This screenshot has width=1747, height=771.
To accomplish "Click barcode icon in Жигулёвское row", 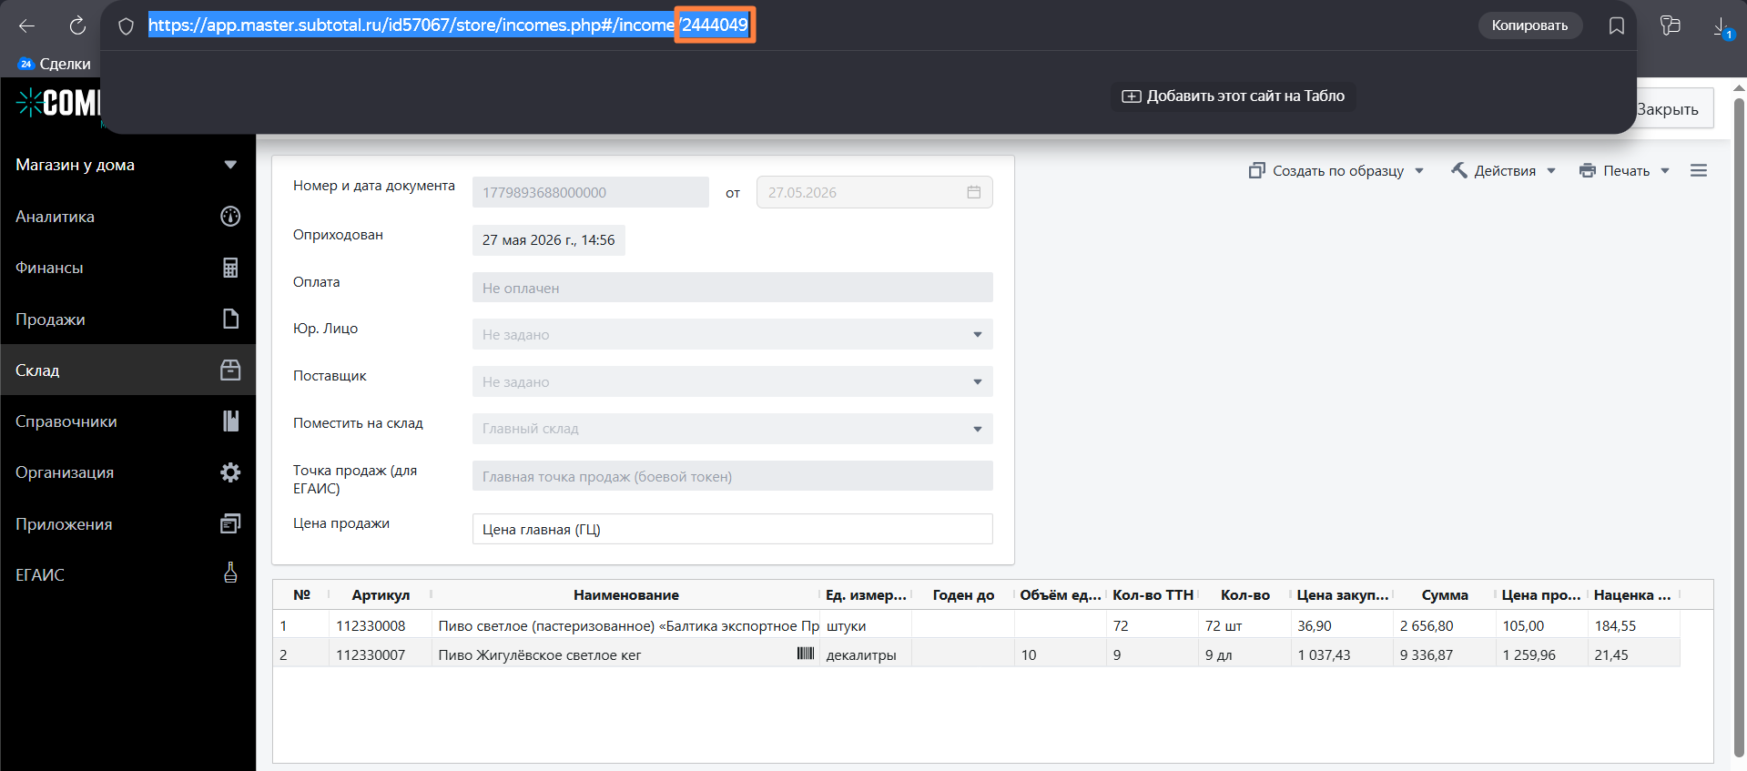I will click(x=805, y=654).
